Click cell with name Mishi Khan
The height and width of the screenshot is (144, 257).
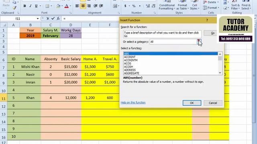31,67
